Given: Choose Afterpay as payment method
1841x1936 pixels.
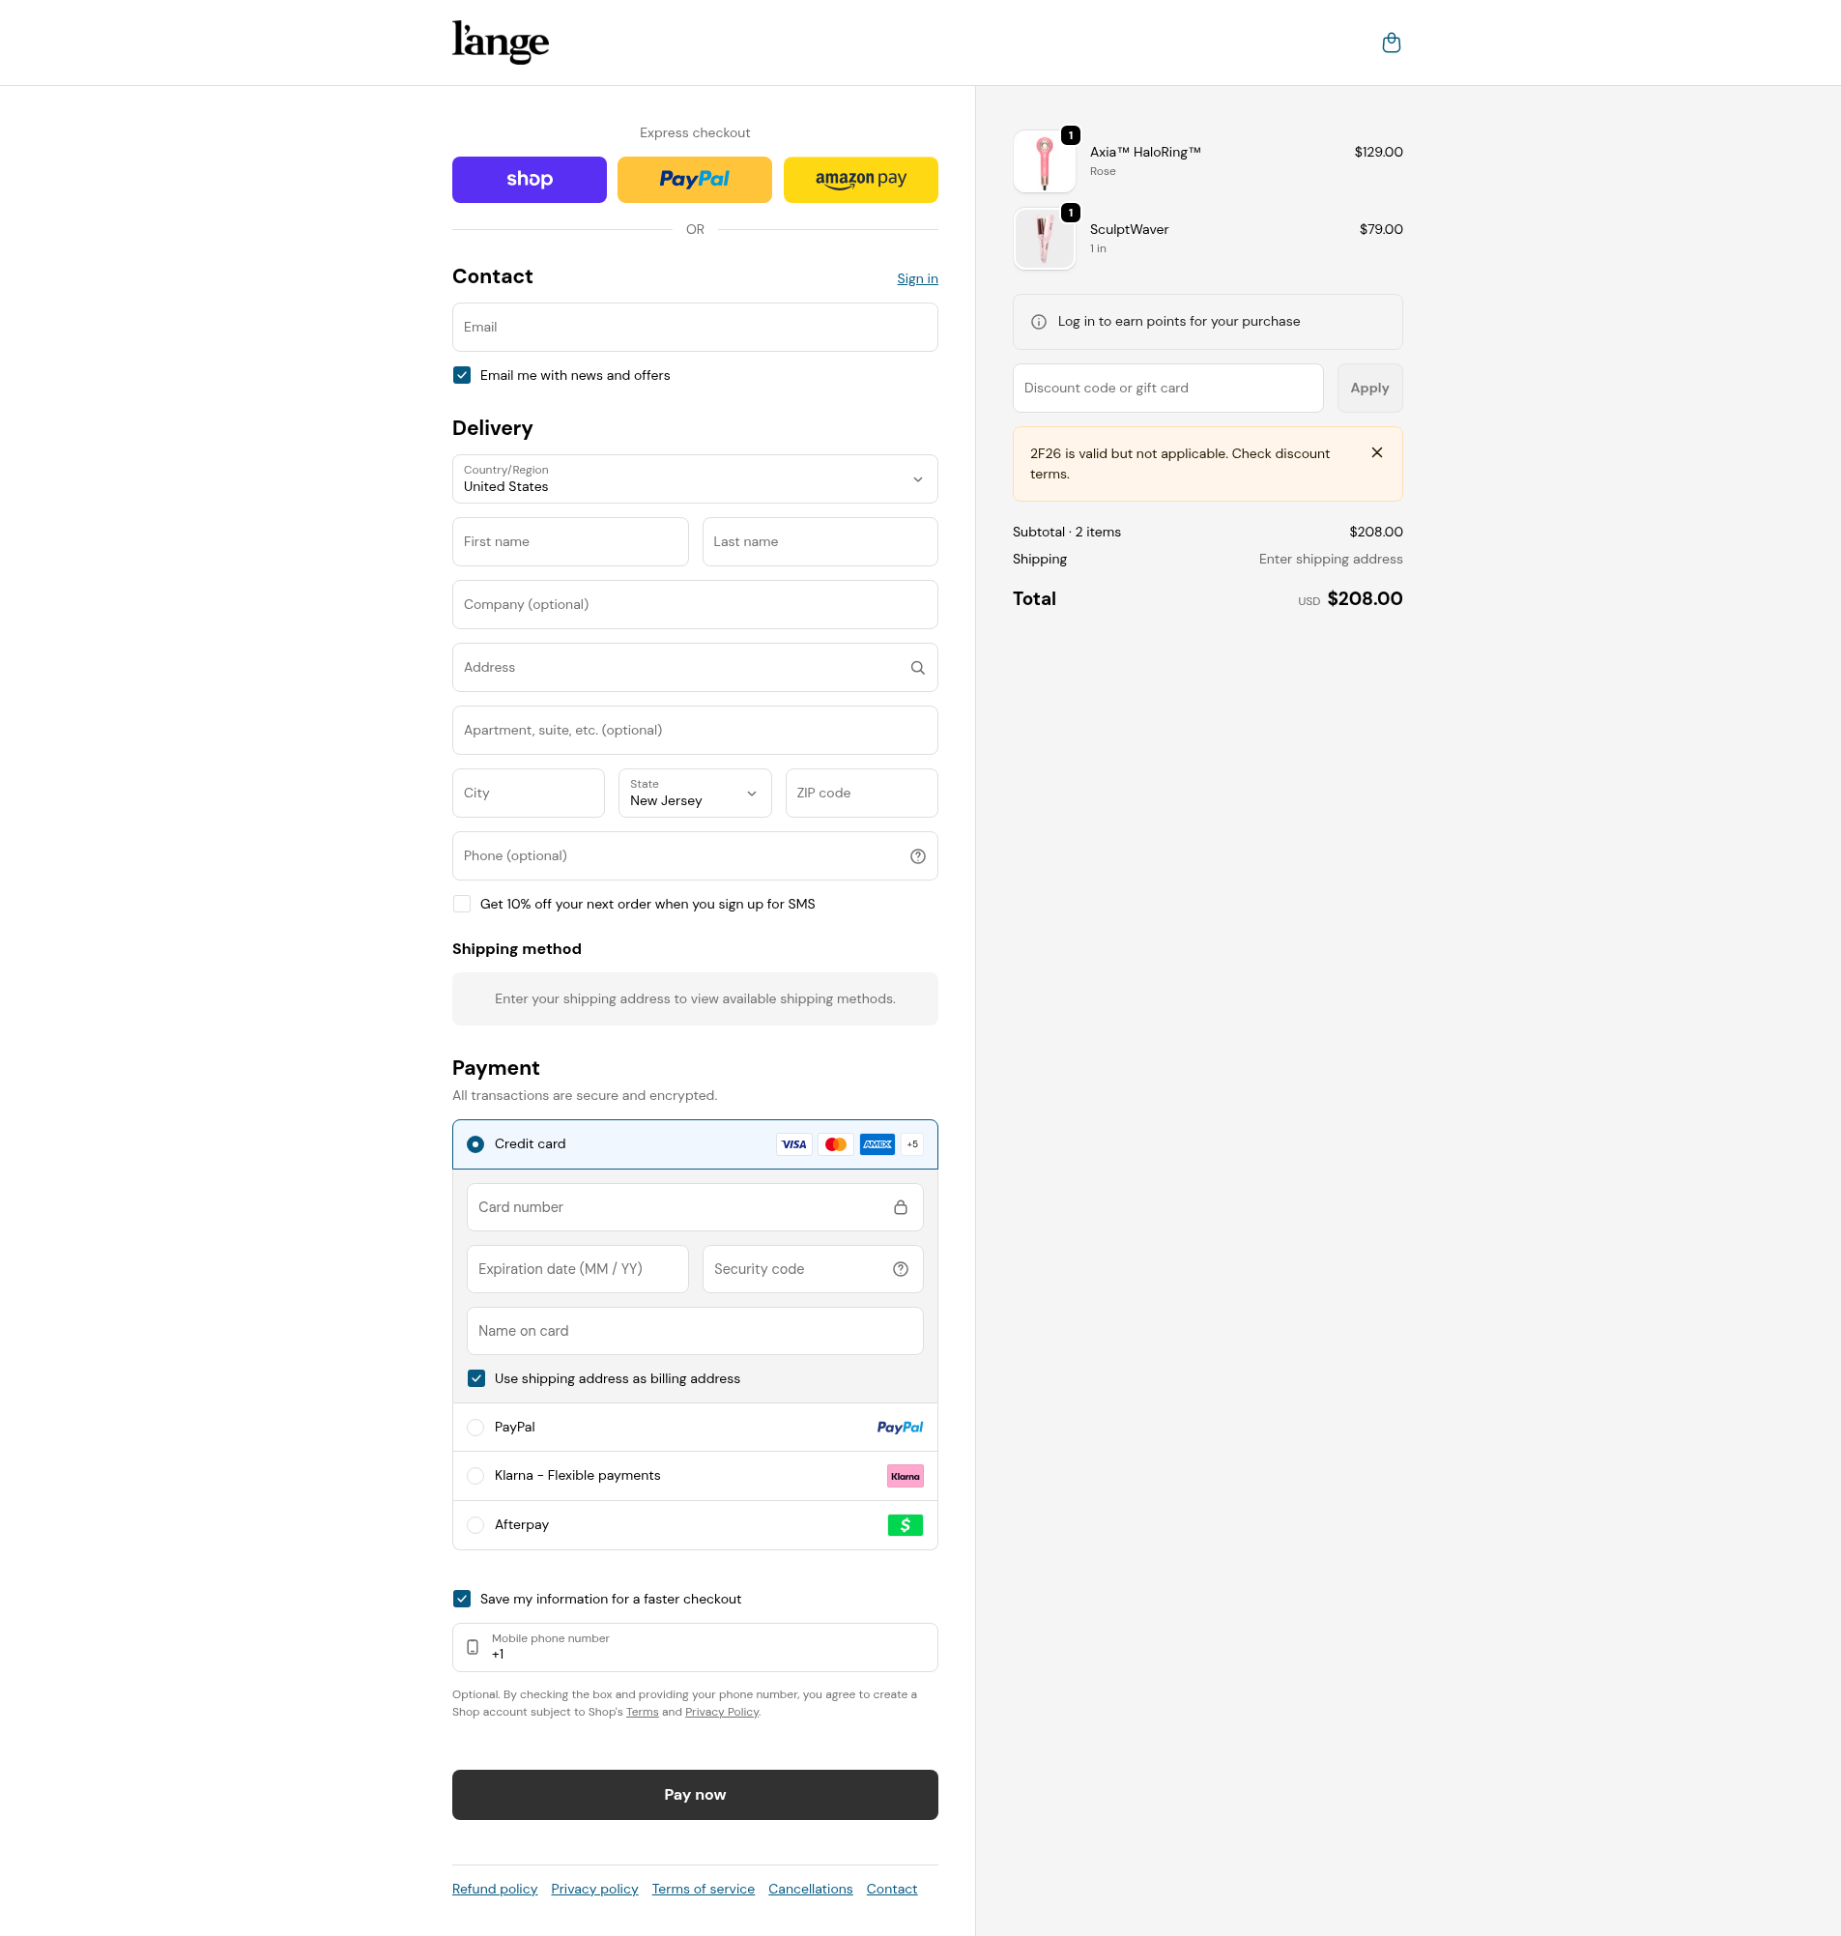Looking at the screenshot, I should click(x=475, y=1525).
